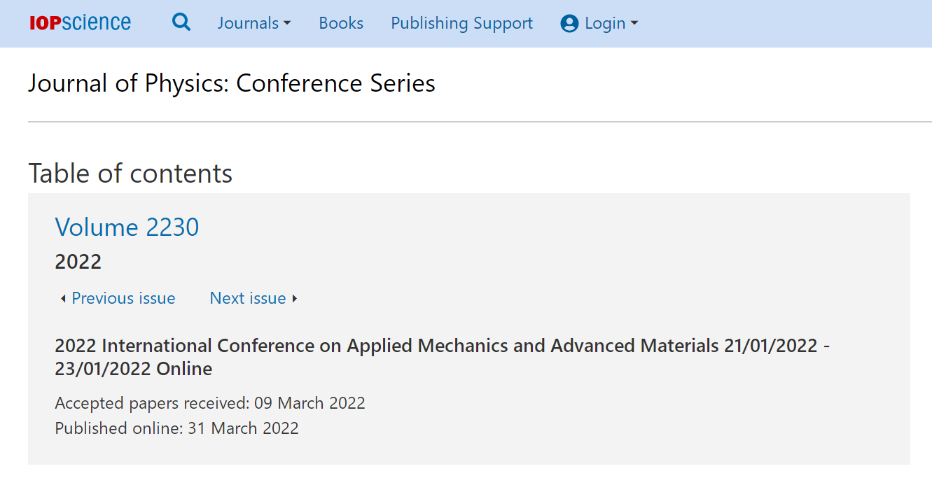Viewport: 932px width, 478px height.
Task: Expand the Journals dropdown menu
Action: pos(254,23)
